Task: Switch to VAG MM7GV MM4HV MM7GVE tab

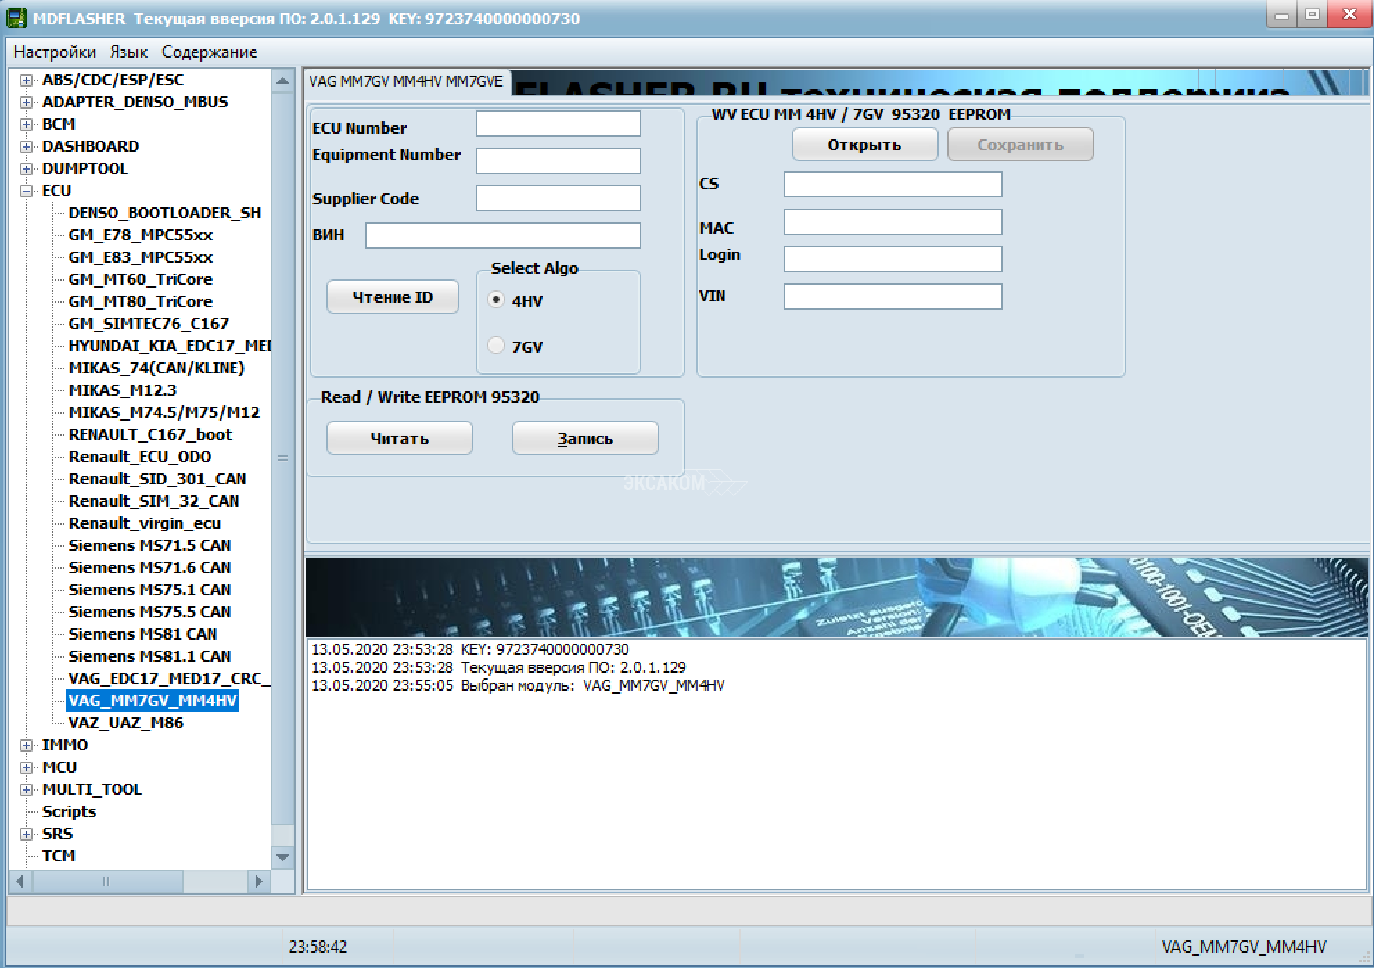Action: click(406, 82)
